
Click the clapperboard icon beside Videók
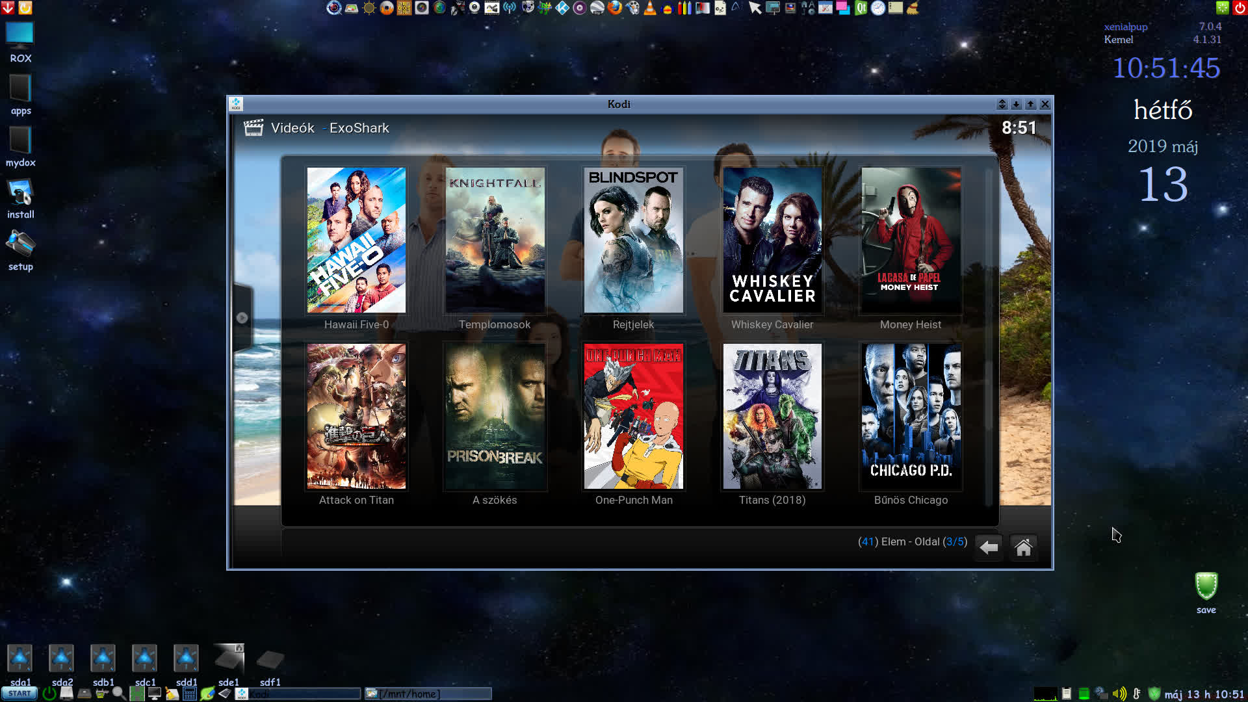253,128
